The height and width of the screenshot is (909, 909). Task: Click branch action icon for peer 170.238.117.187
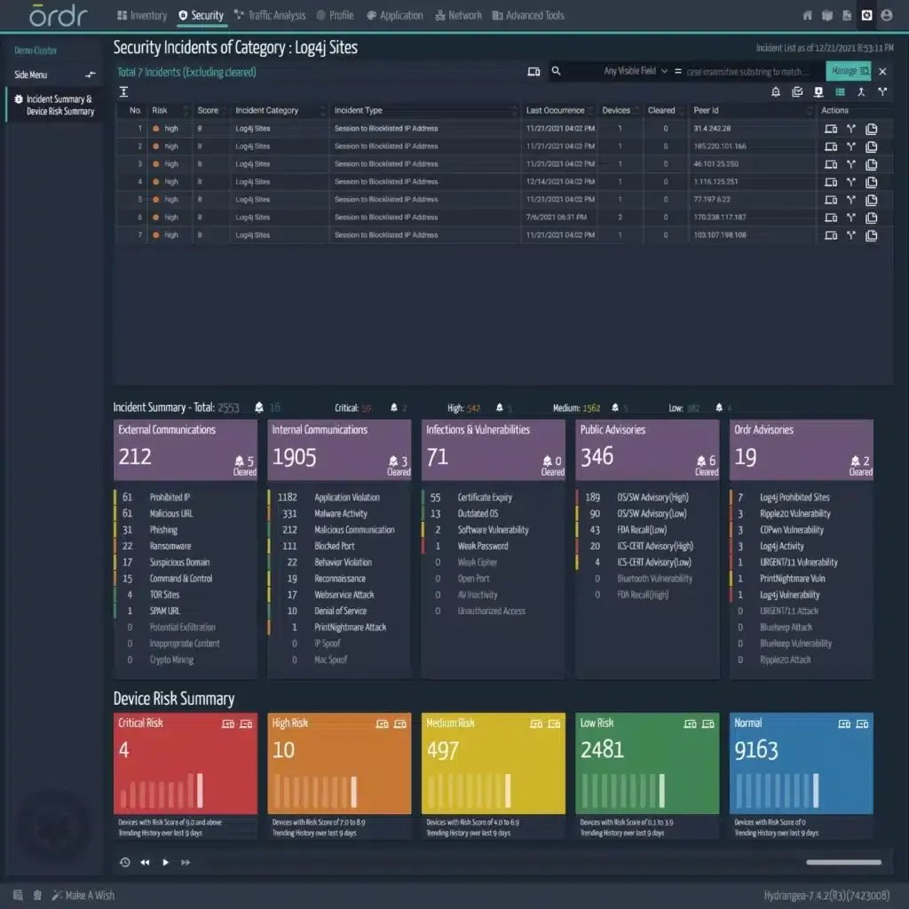(x=851, y=217)
